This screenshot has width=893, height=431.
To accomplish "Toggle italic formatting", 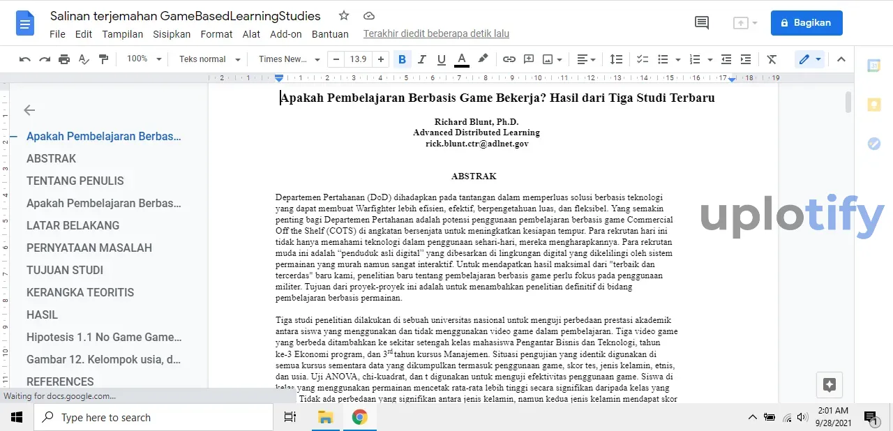I will 421,59.
